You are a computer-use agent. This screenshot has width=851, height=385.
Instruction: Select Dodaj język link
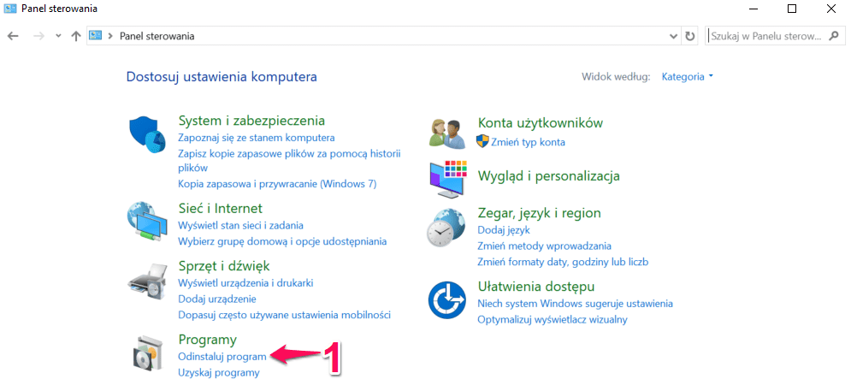tap(504, 229)
